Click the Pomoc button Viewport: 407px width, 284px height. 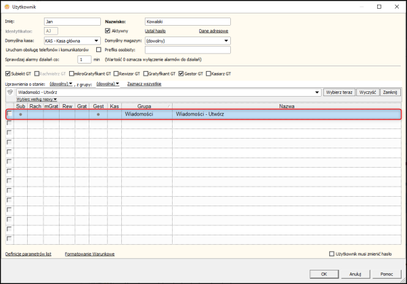pos(387,274)
